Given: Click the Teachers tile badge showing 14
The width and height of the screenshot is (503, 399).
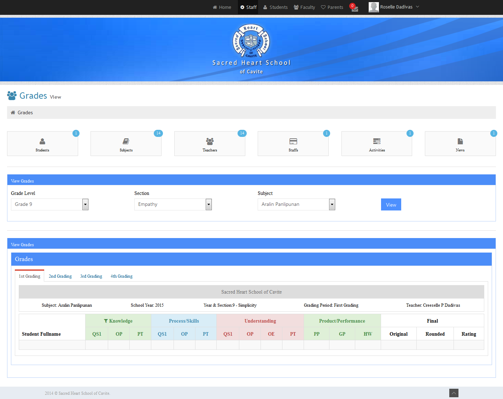Looking at the screenshot, I should tap(242, 133).
